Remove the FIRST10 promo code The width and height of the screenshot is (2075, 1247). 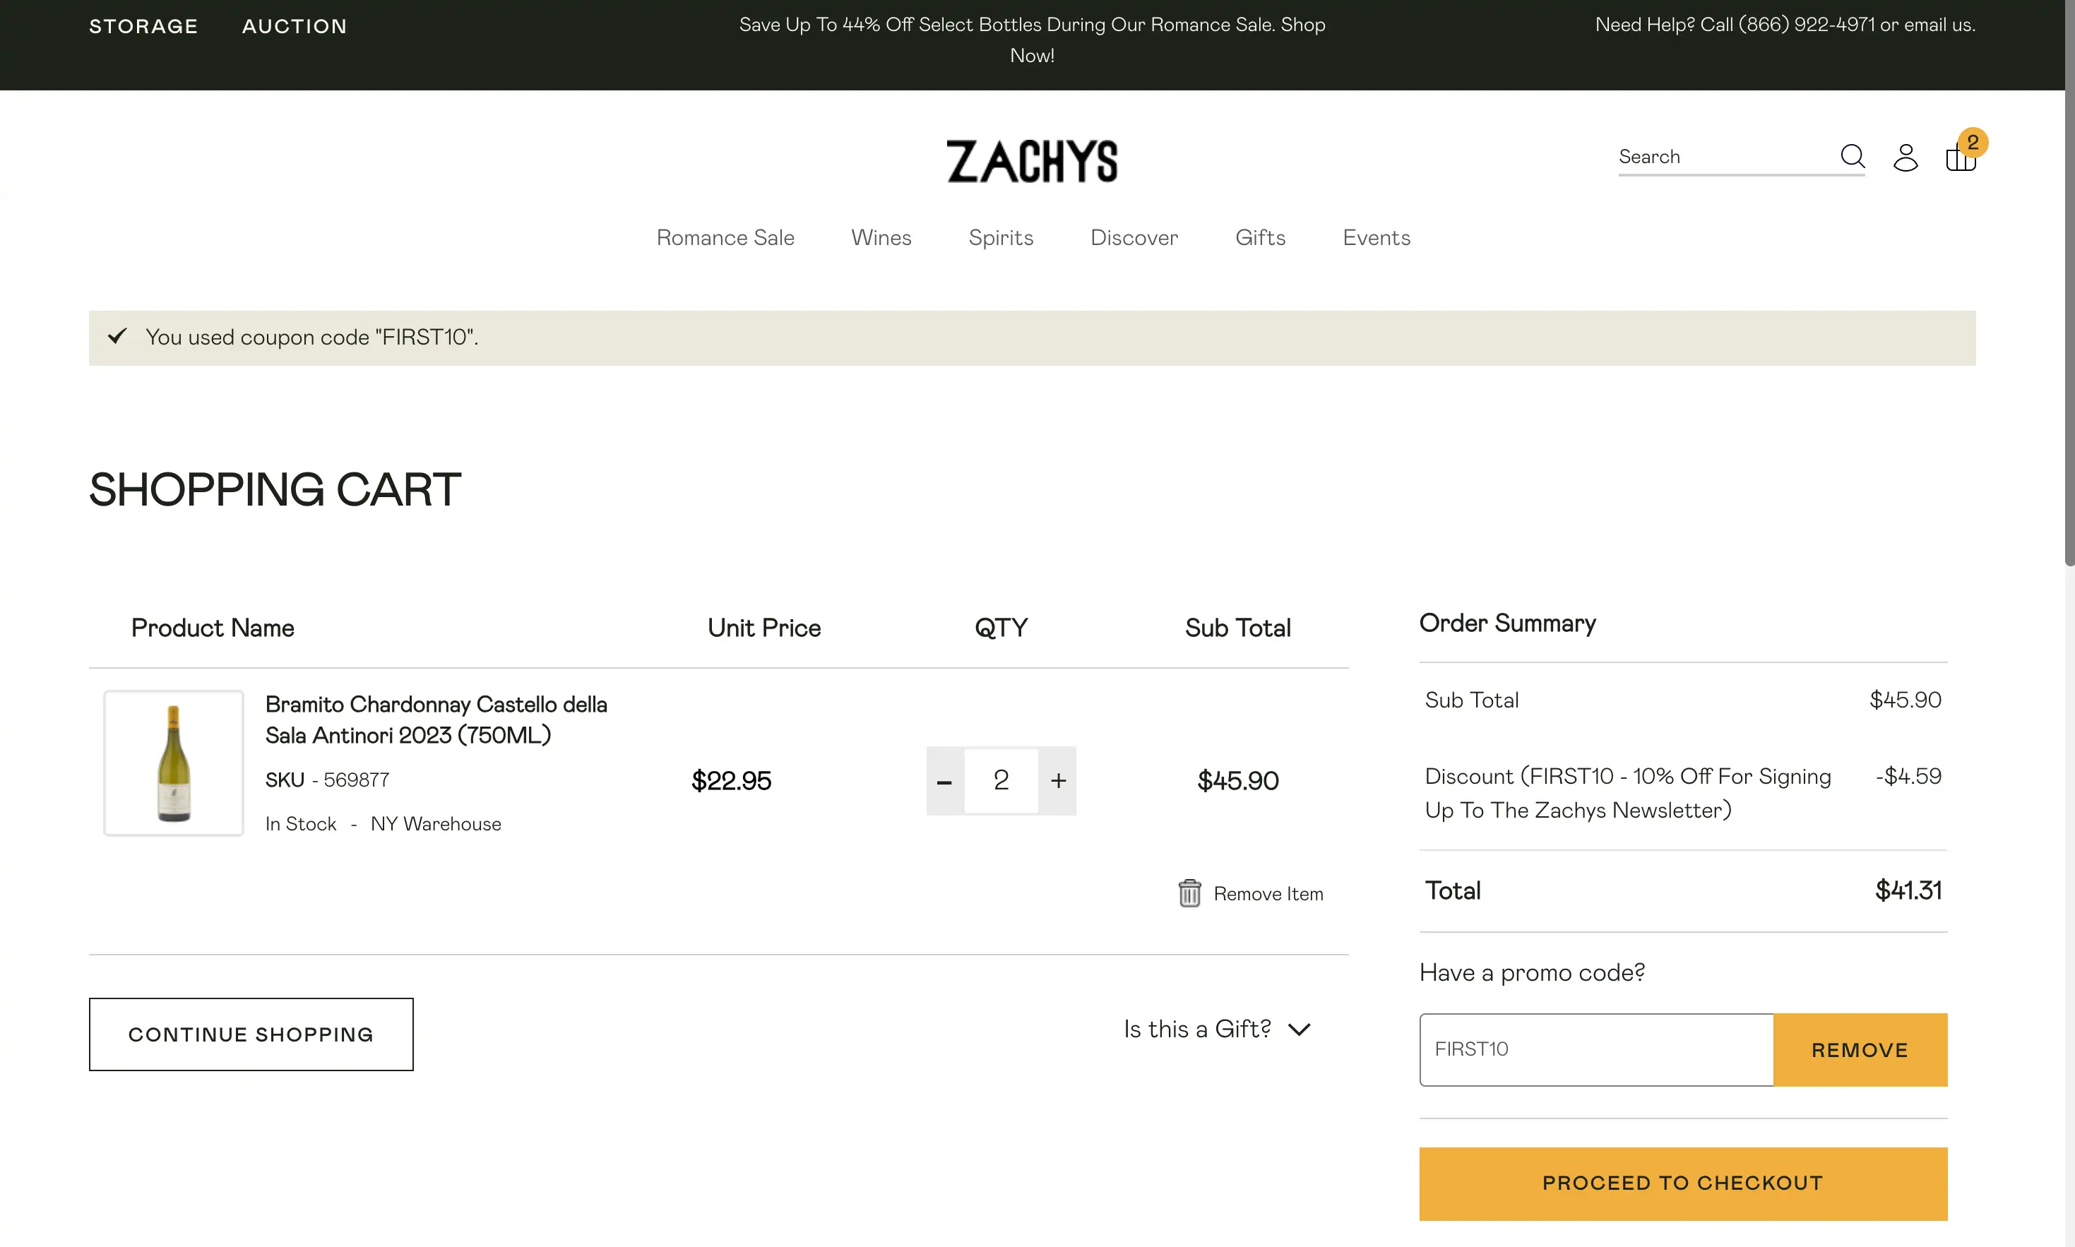coord(1859,1049)
